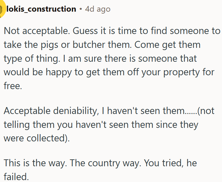Click the final word "failed."
The image size is (222, 182).
pyautogui.click(x=16, y=177)
